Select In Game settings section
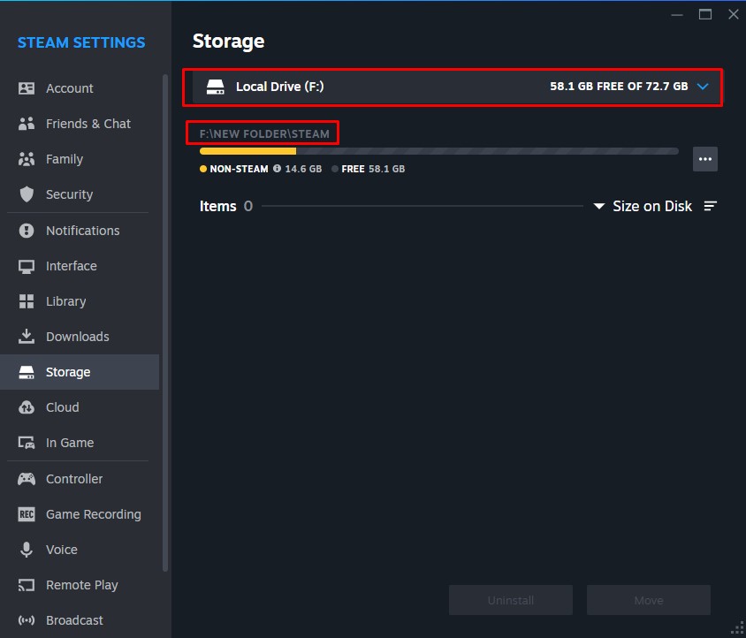 coord(69,443)
